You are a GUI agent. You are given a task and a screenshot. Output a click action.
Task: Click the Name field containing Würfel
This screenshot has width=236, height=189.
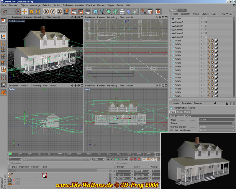217,119
